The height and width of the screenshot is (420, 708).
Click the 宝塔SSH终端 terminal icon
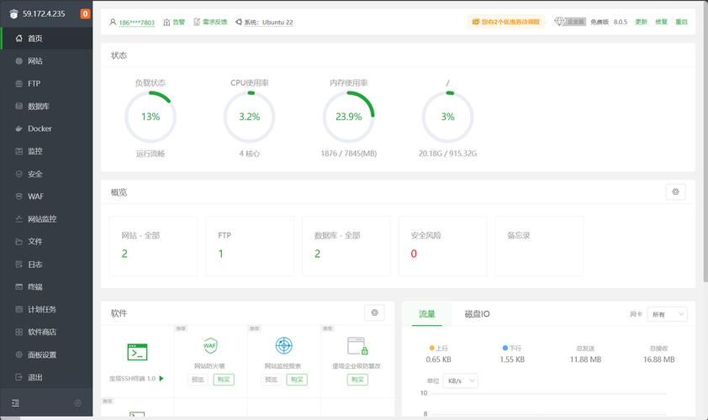(x=137, y=352)
